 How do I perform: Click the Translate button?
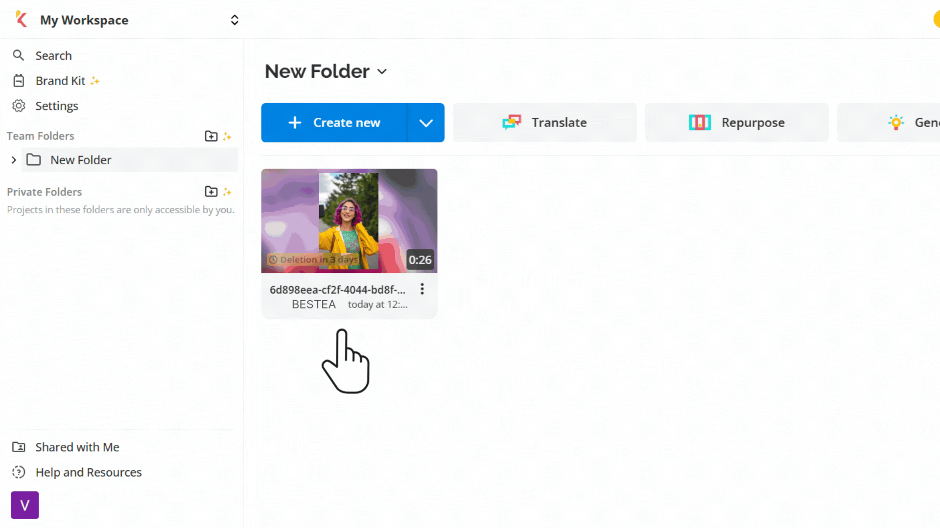[x=545, y=123]
